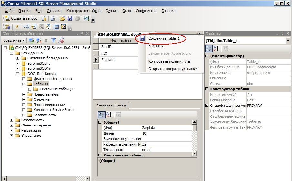Choose Открыть содержащую папку
The height and width of the screenshot is (181, 292).
click(x=171, y=69)
